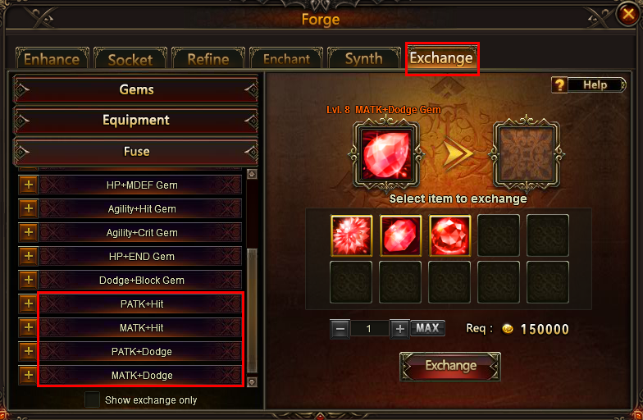Click the MAX quantity button
Image resolution: width=643 pixels, height=420 pixels.
point(428,328)
